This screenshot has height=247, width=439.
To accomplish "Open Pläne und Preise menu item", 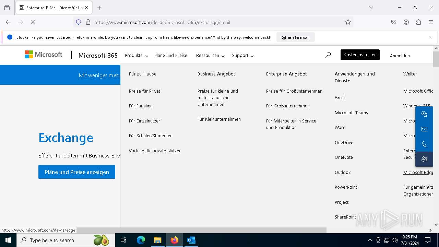I will [x=171, y=56].
